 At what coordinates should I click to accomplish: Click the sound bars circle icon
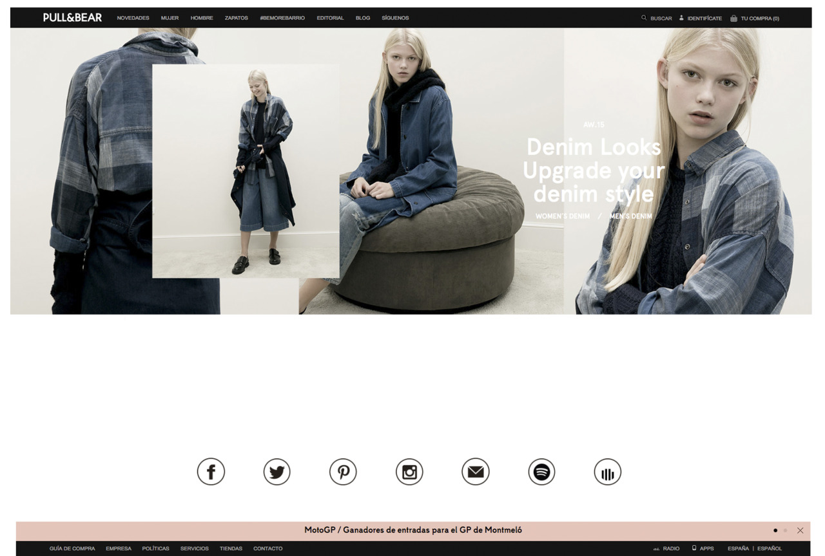click(x=607, y=472)
